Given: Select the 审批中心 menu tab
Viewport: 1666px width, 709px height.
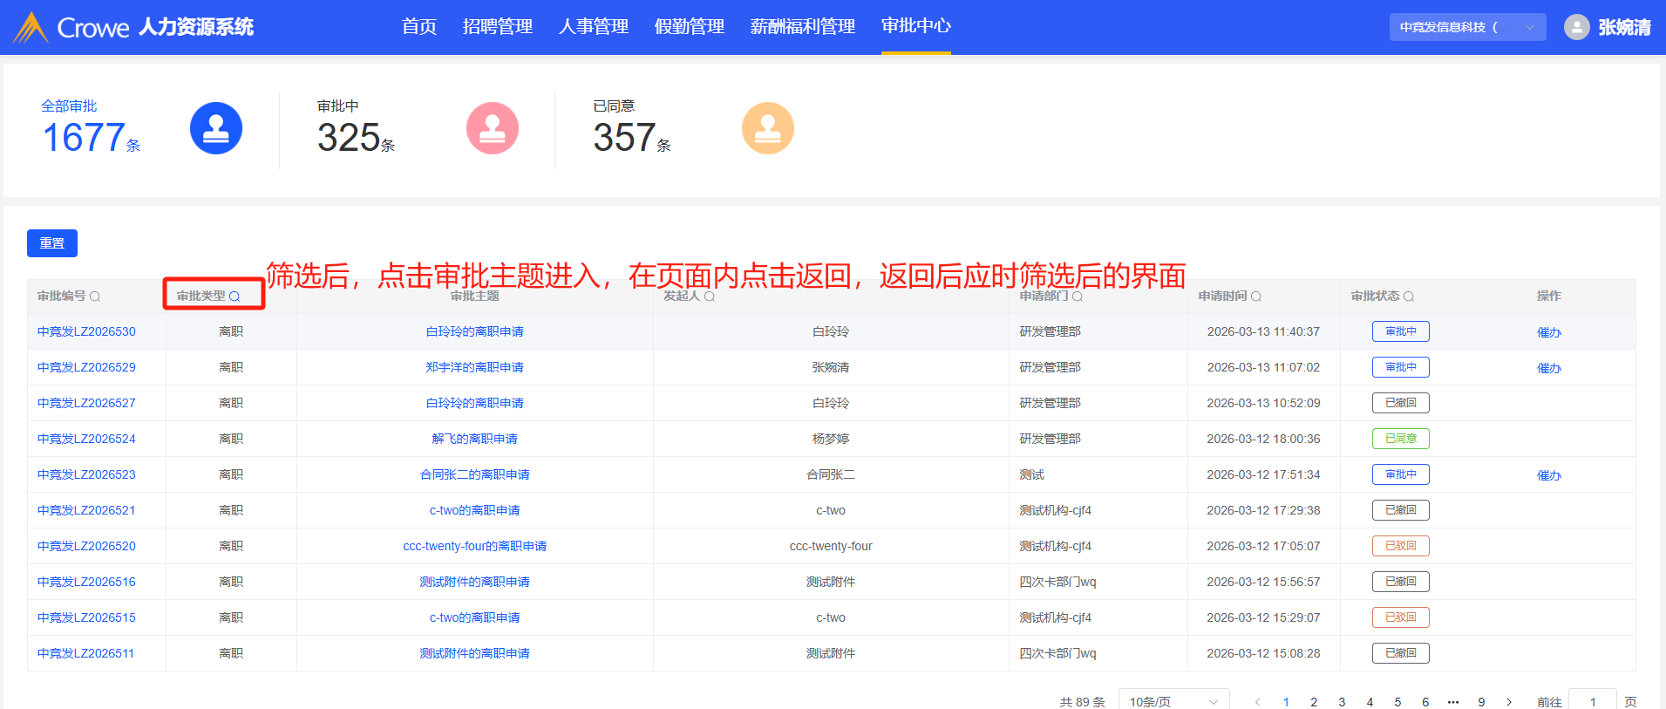Looking at the screenshot, I should click(x=916, y=26).
